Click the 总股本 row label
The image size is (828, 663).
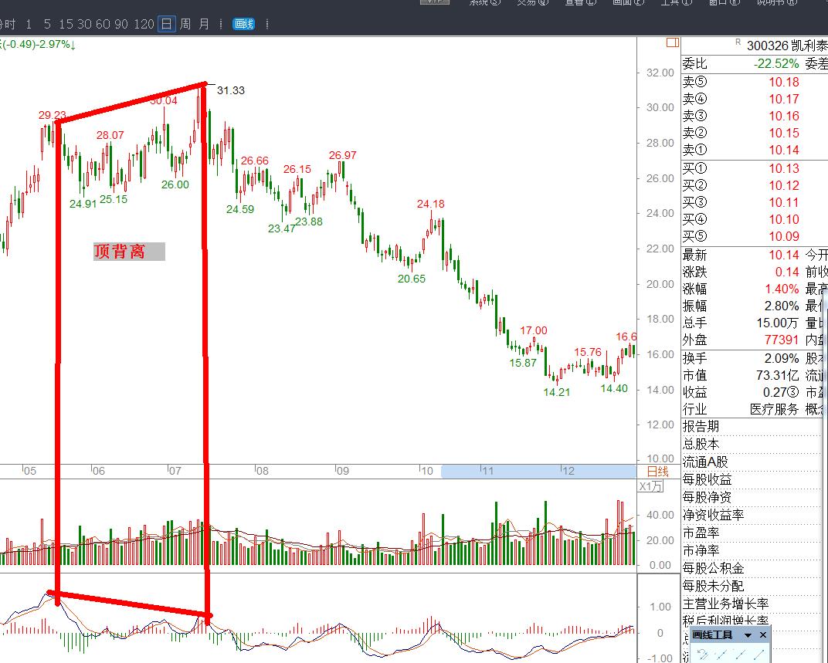[x=701, y=444]
